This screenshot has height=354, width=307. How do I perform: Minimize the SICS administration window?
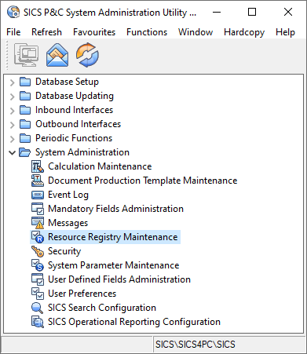217,12
